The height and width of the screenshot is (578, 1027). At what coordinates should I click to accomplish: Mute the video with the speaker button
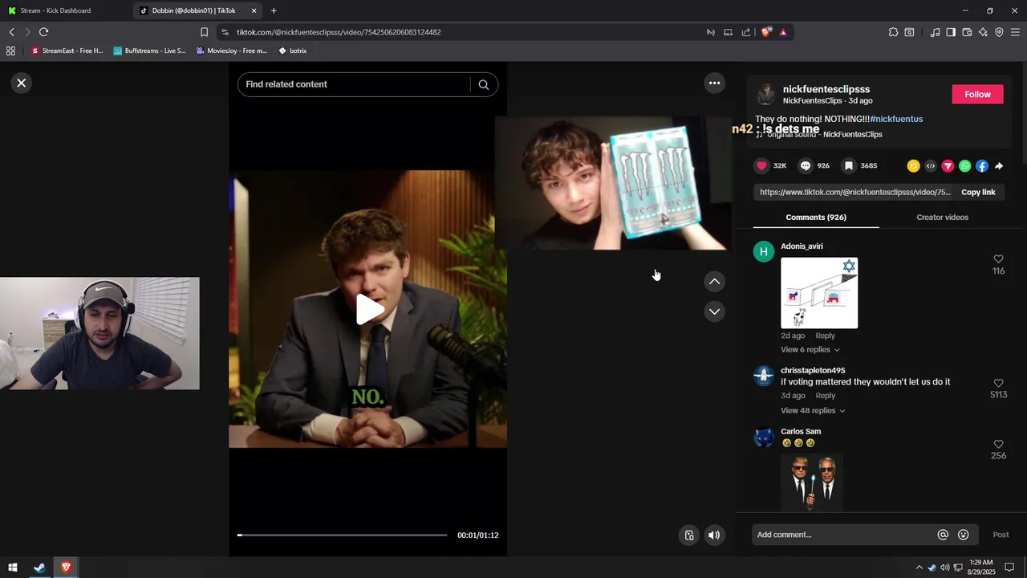(714, 535)
